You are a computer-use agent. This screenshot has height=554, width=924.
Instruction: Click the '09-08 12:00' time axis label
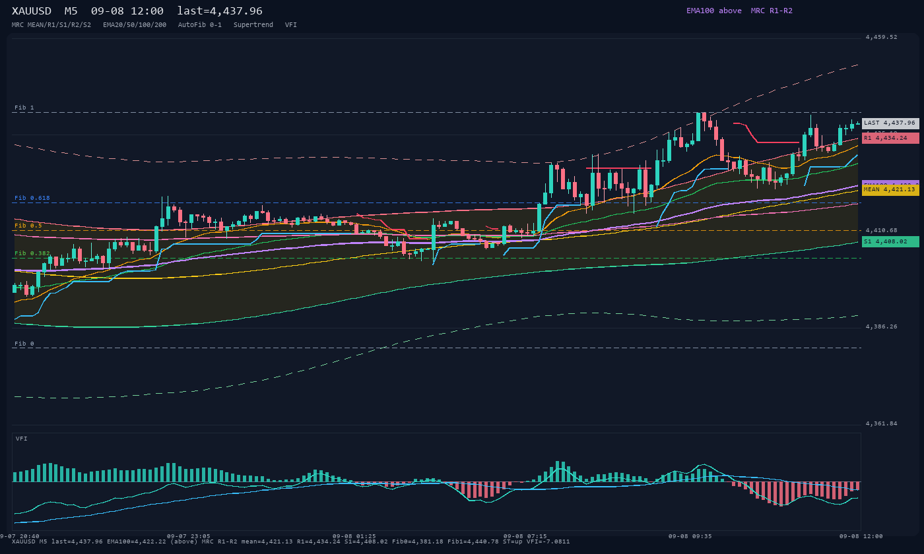click(861, 536)
